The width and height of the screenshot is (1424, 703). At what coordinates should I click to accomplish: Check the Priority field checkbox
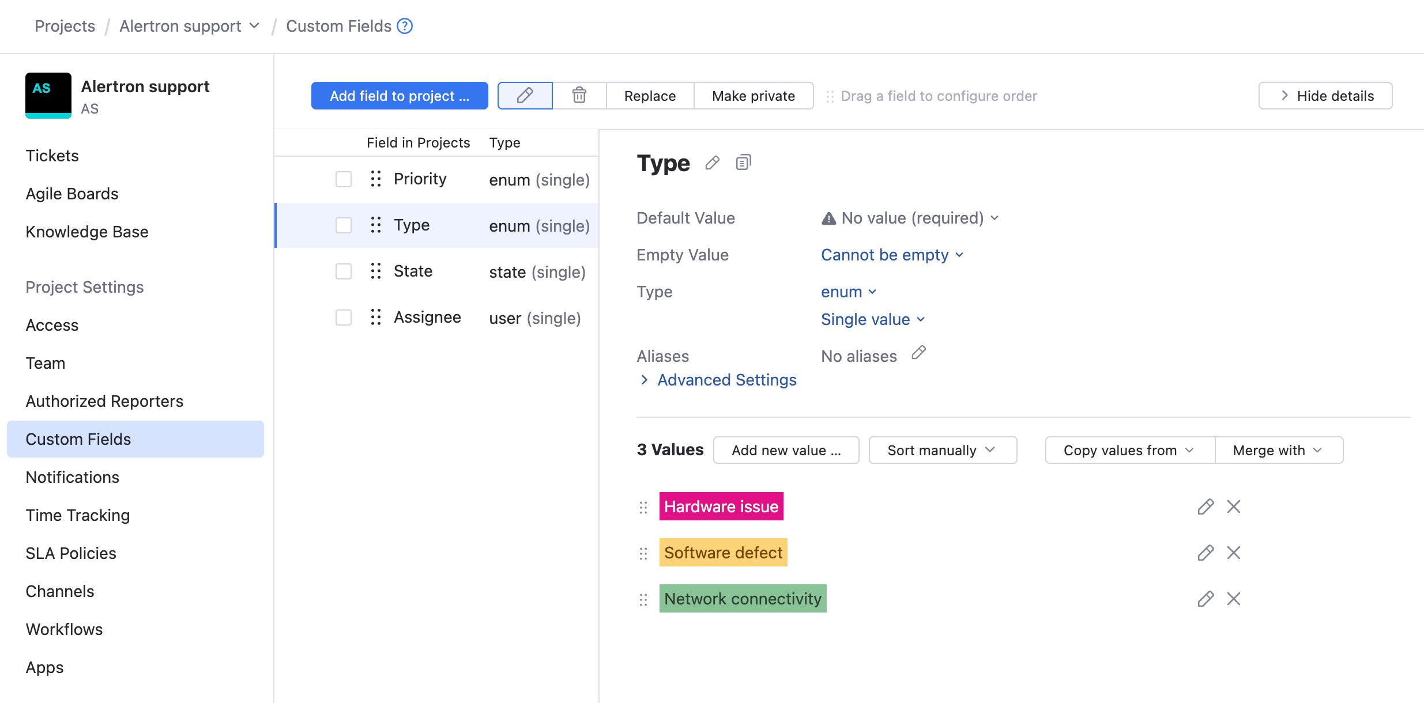click(344, 179)
